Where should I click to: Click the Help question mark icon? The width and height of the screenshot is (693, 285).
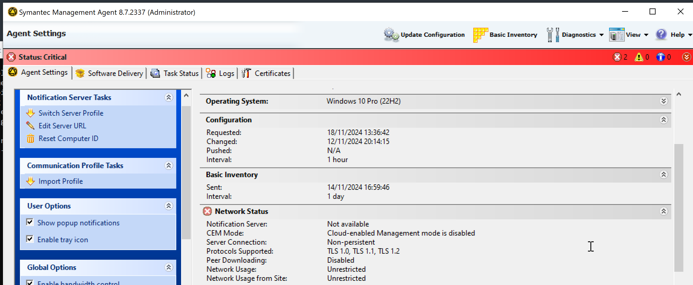(661, 34)
